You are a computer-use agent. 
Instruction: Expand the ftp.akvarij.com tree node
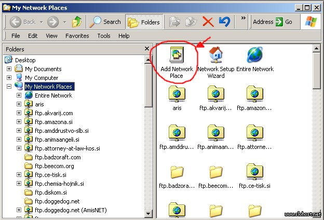(x=19, y=113)
